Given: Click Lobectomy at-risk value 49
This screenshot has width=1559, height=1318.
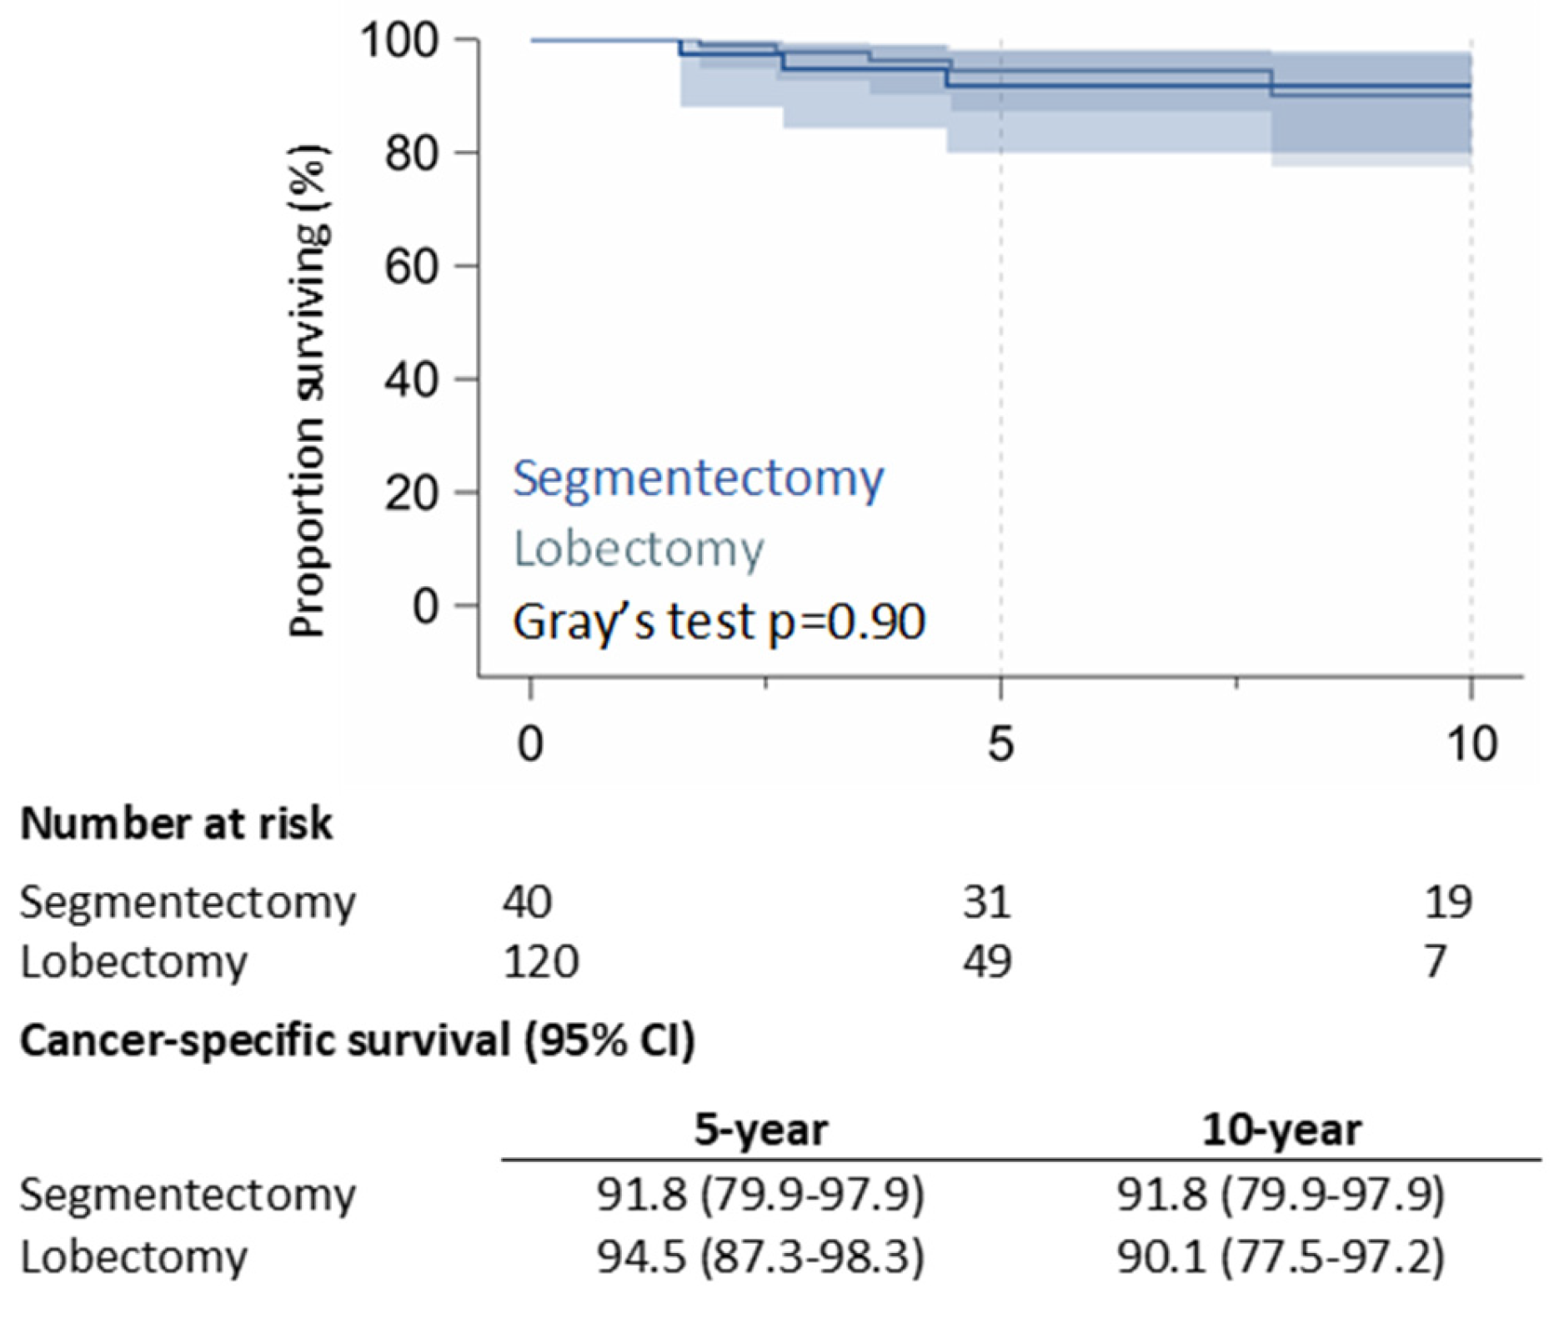Looking at the screenshot, I should (x=987, y=962).
